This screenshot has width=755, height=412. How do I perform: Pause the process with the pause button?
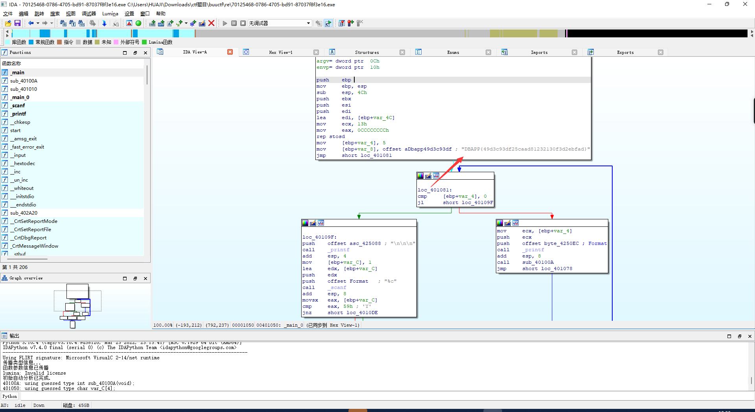pos(234,23)
